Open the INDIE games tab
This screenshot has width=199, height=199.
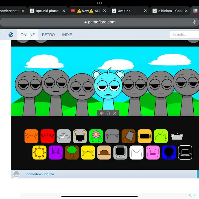click(x=67, y=35)
